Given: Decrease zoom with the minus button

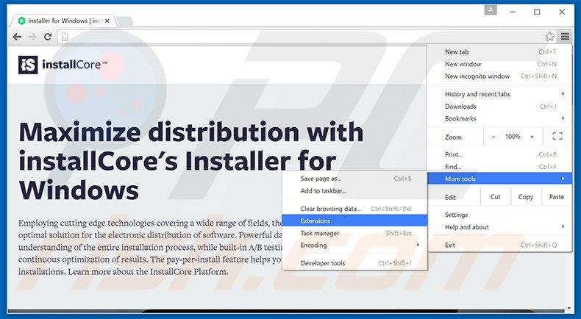Looking at the screenshot, I should pos(493,137).
